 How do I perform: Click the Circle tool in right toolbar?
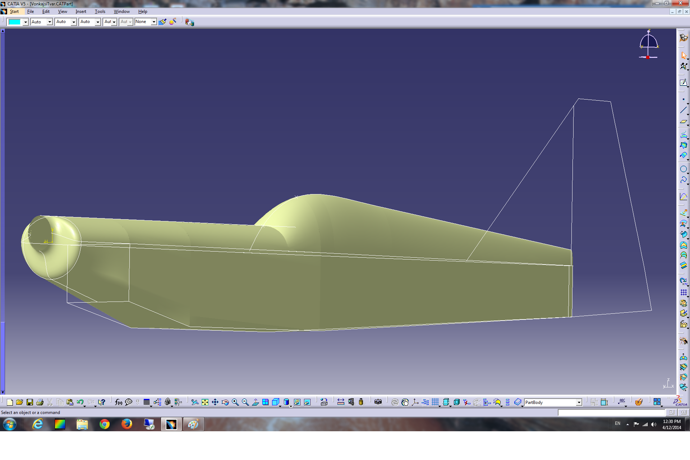pos(683,169)
